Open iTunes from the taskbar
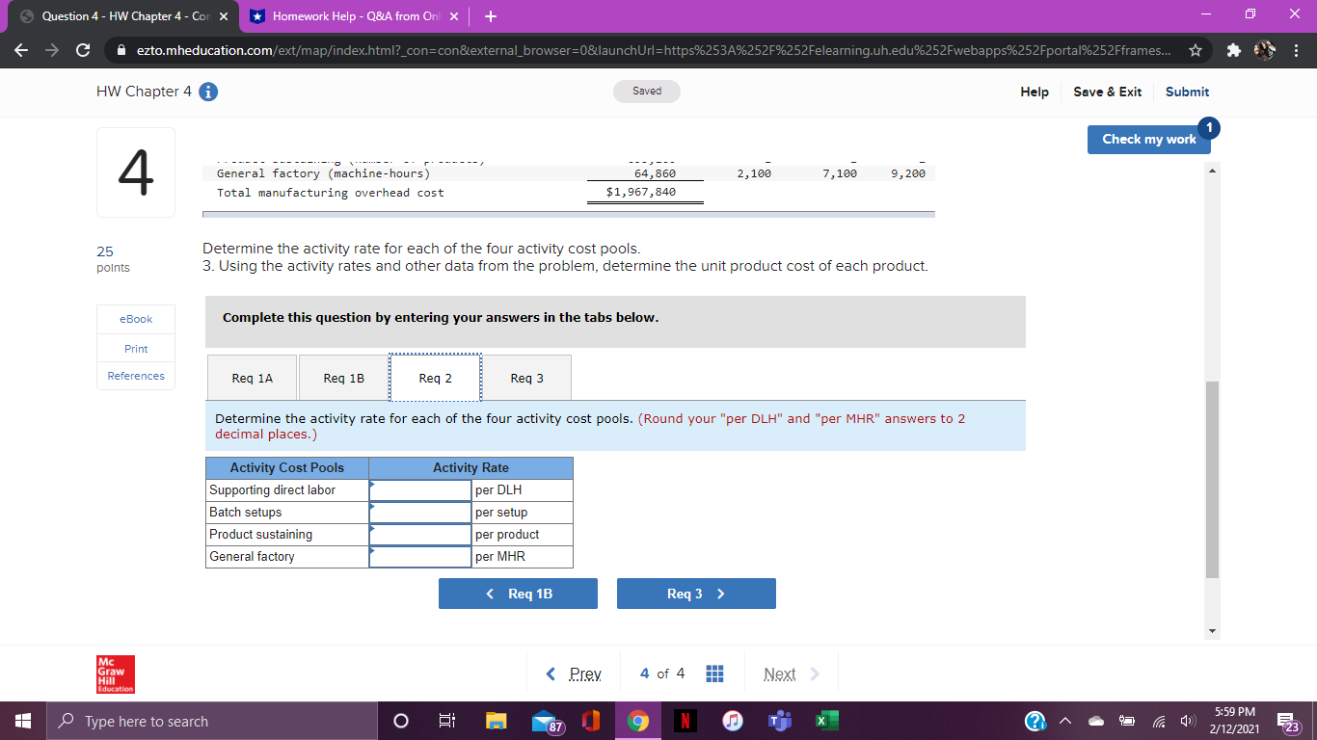Screen dimensions: 1317x740 tap(732, 722)
